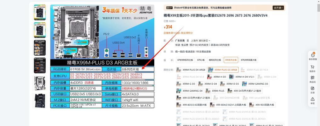Choose the X99M PLUS D3 ARGB option
This screenshot has width=320, height=126.
pyautogui.click(x=223, y=70)
